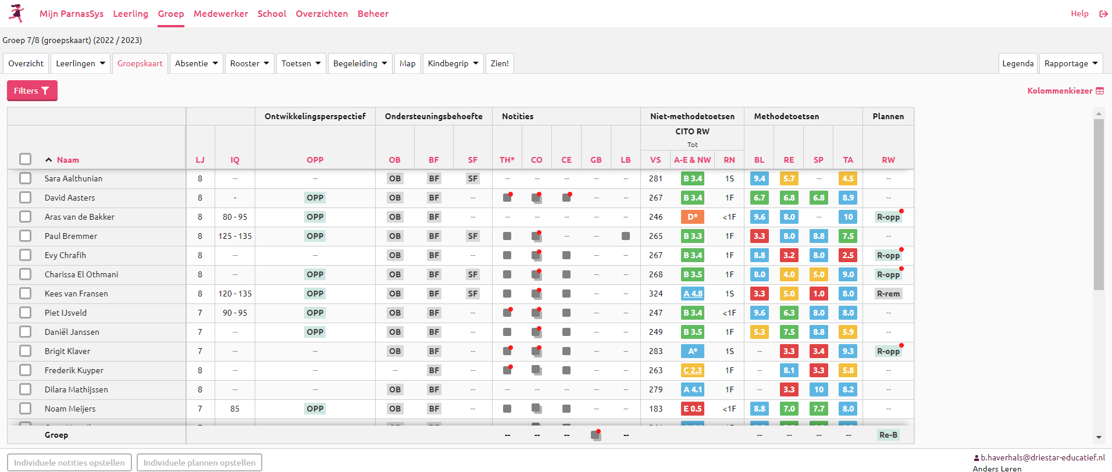Image resolution: width=1112 pixels, height=472 pixels.
Task: Open David Aasters' TH note icon
Action: [507, 198]
